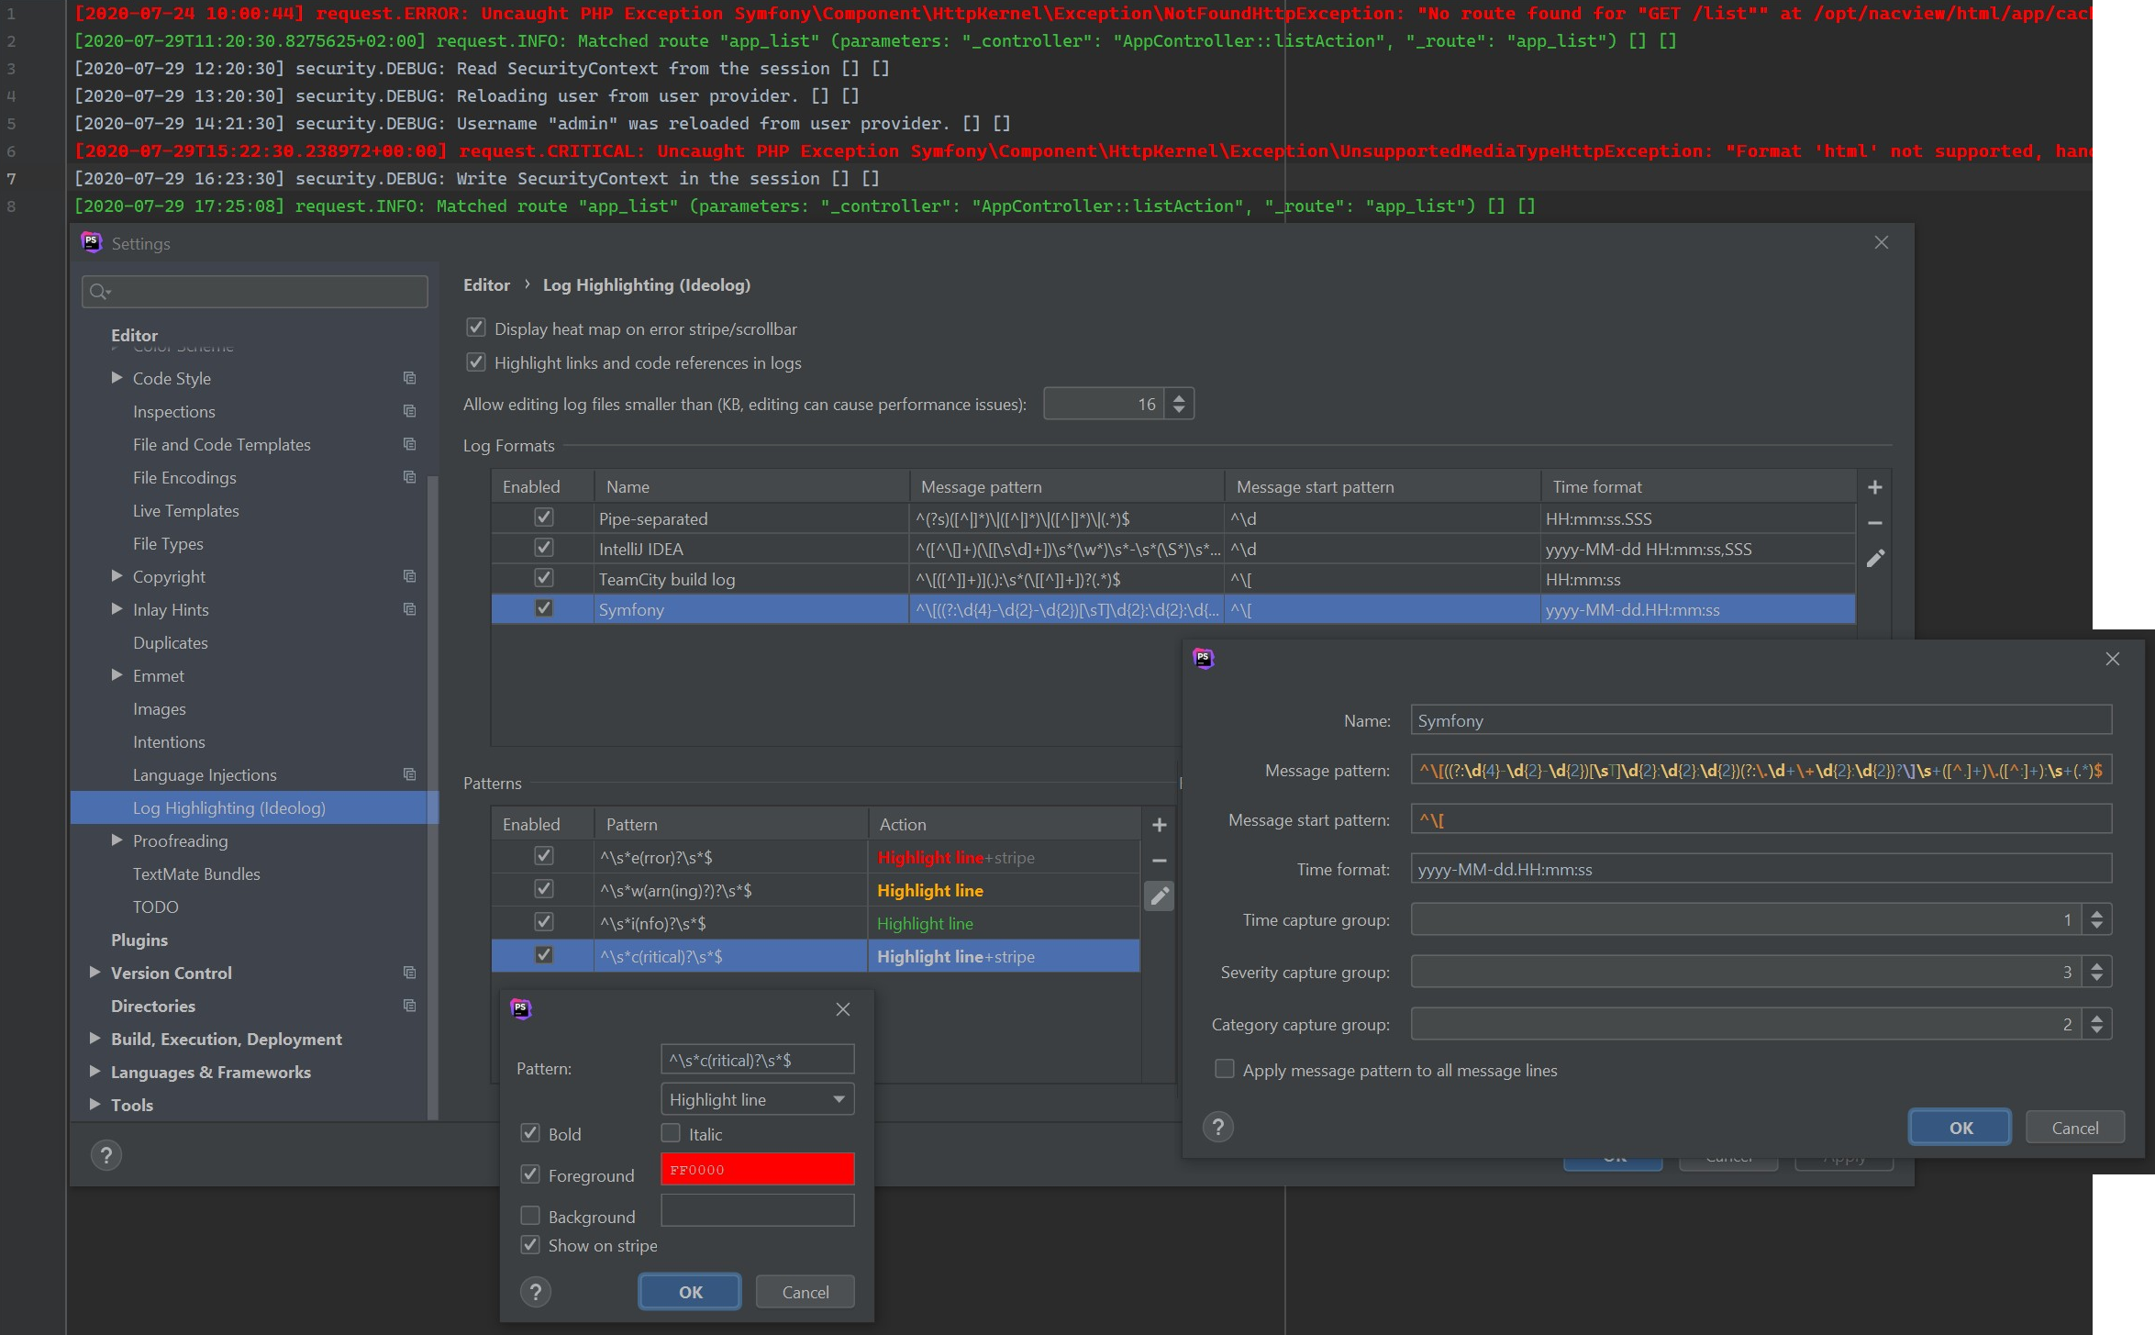Viewport: 2155px width, 1335px height.
Task: Toggle the Italic checkbox
Action: tap(671, 1133)
